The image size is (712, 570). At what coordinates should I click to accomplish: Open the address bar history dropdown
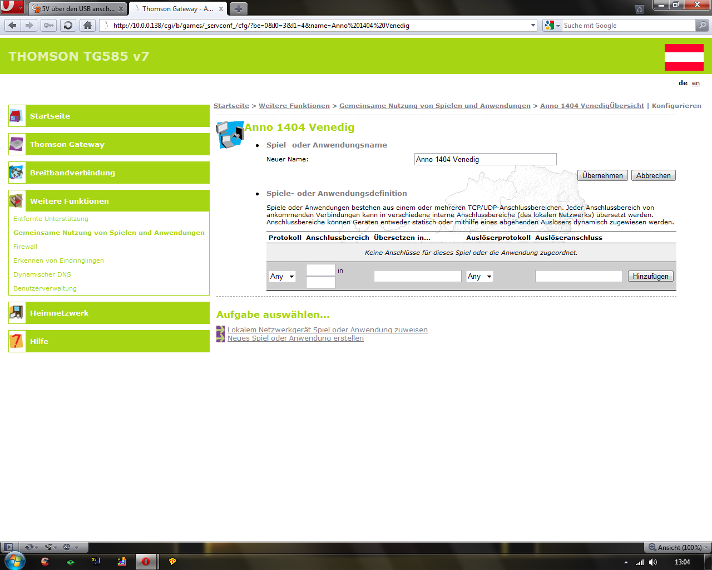coord(533,25)
